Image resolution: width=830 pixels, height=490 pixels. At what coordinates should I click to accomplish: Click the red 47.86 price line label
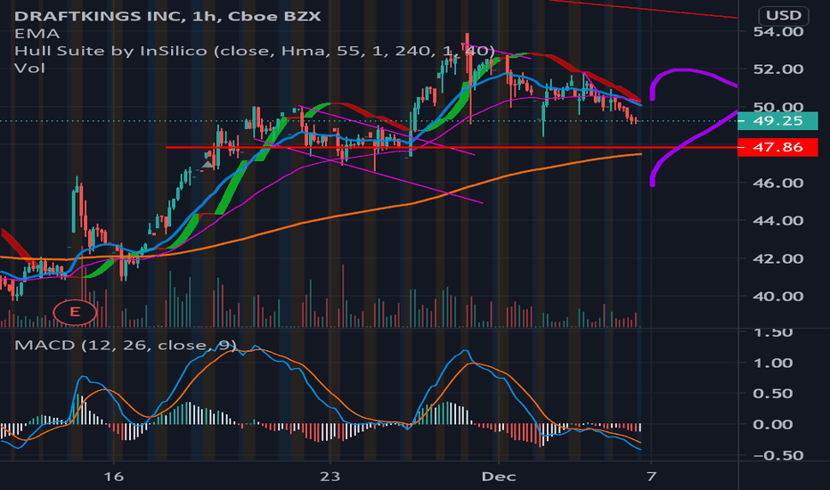(777, 147)
